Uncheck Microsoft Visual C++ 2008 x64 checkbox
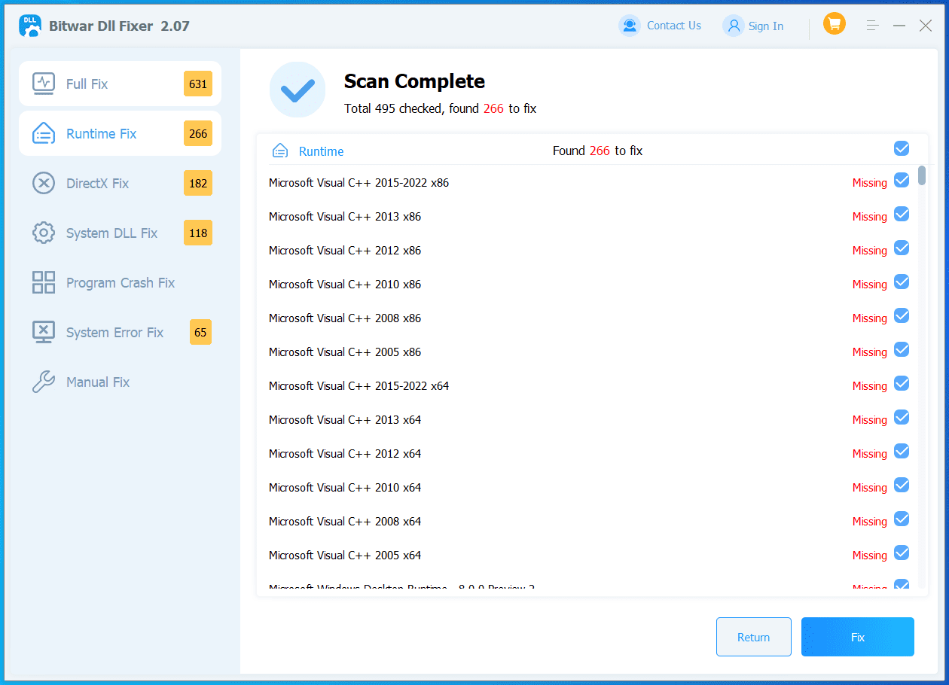Viewport: 949px width, 685px height. (x=902, y=519)
